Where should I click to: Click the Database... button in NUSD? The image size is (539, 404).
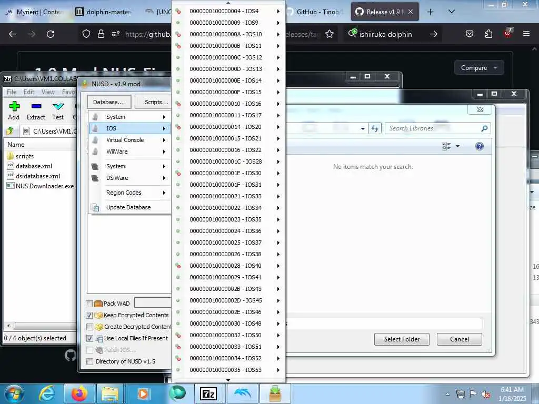pyautogui.click(x=108, y=102)
